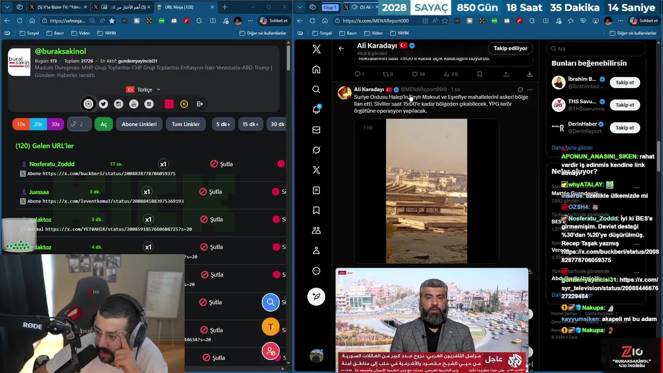663x373 pixels.
Task: Click the green Aç button
Action: (x=104, y=124)
